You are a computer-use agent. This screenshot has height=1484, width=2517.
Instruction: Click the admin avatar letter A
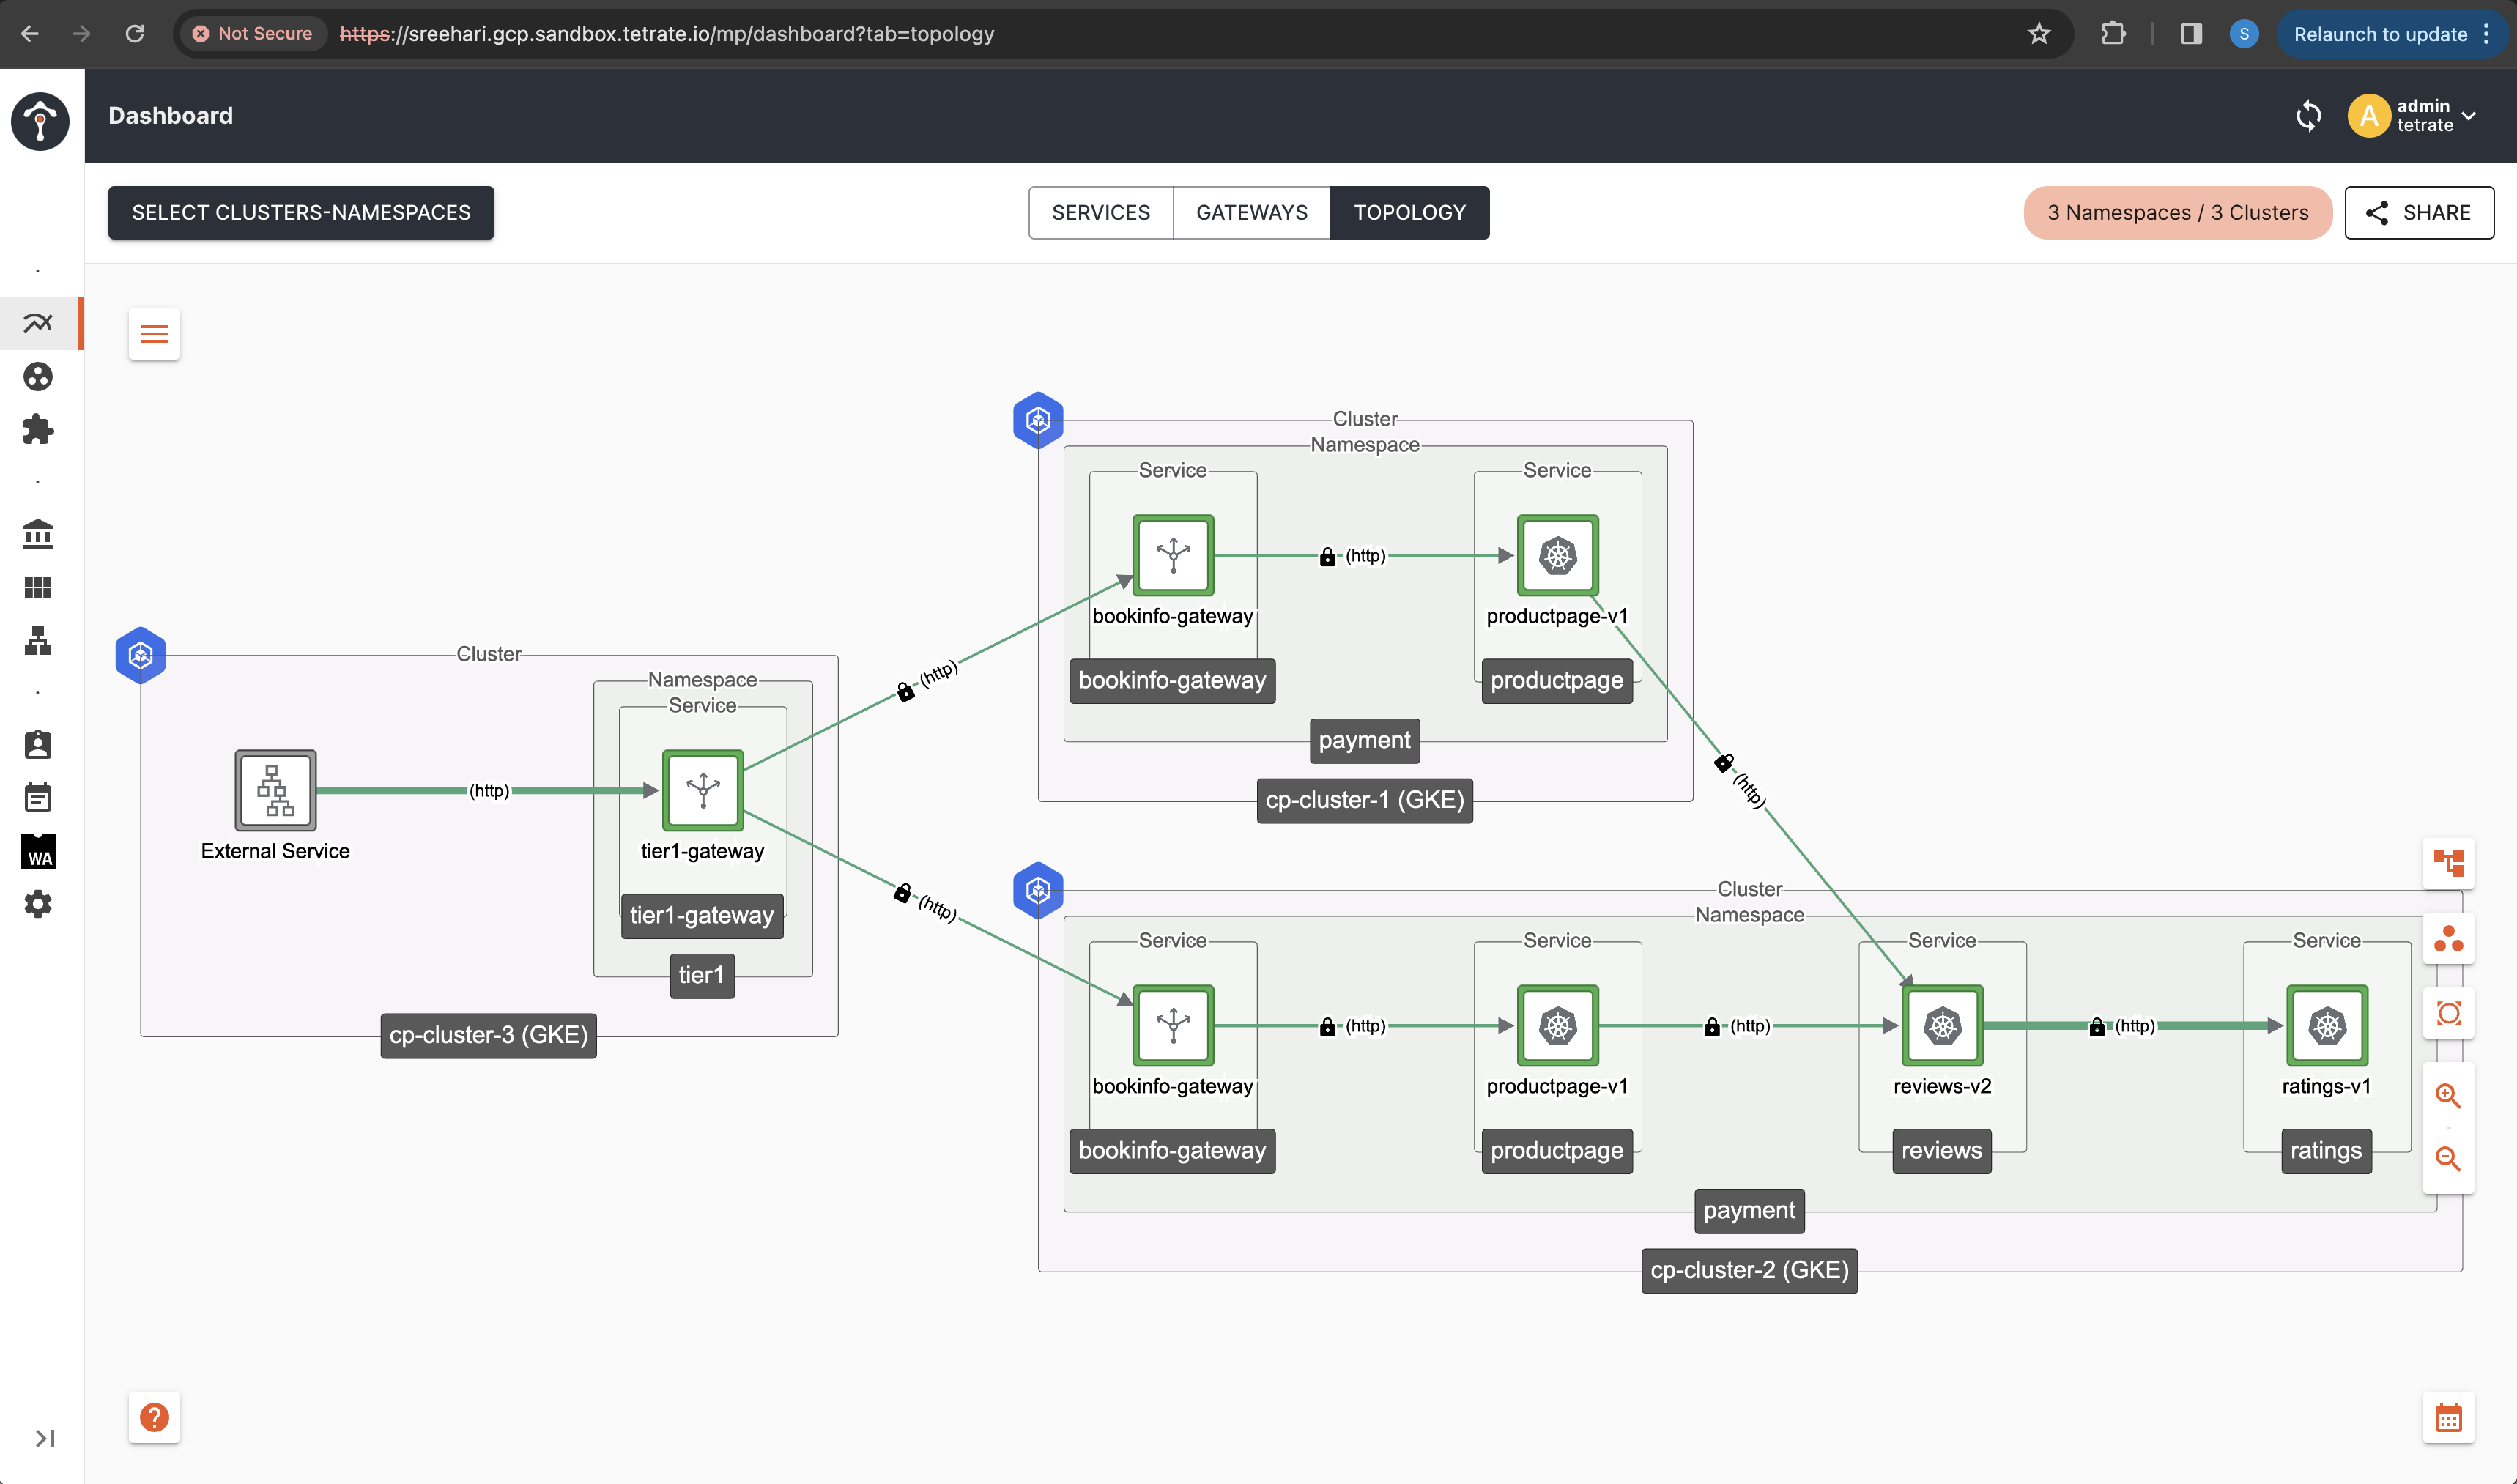(x=2369, y=116)
